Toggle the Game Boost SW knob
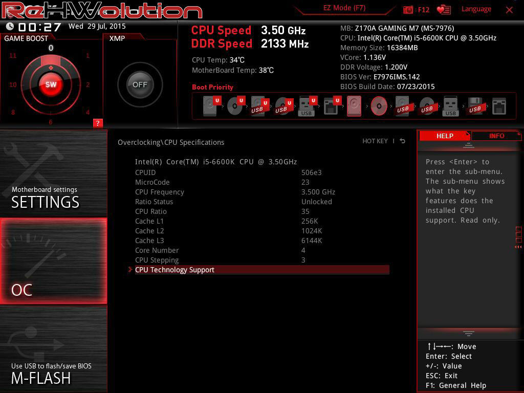The width and height of the screenshot is (524, 393). point(51,84)
